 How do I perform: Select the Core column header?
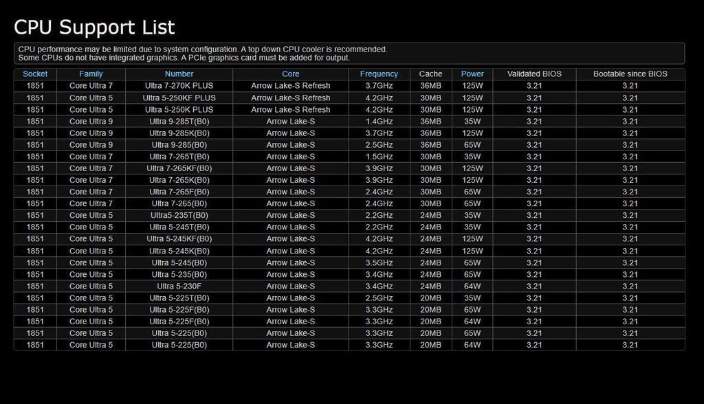coord(291,74)
